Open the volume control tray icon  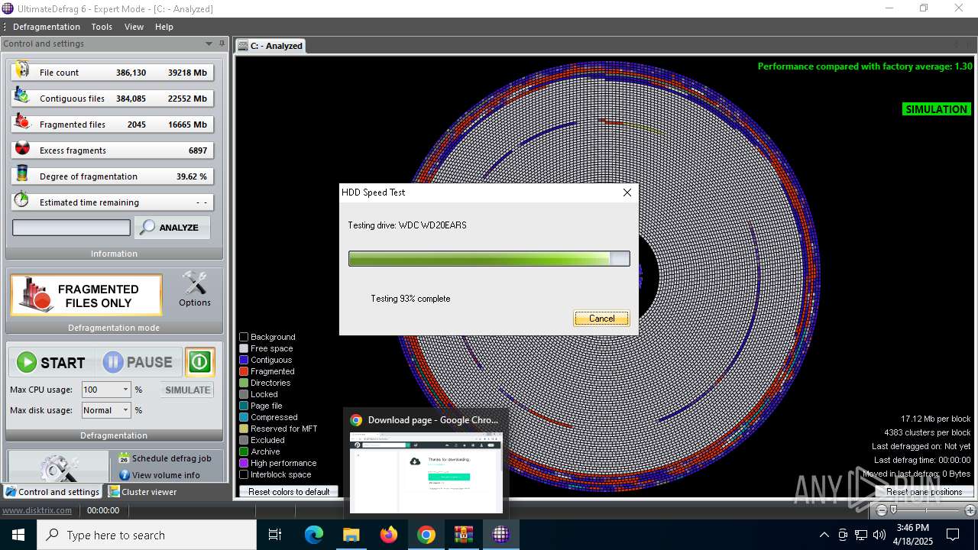pyautogui.click(x=879, y=535)
